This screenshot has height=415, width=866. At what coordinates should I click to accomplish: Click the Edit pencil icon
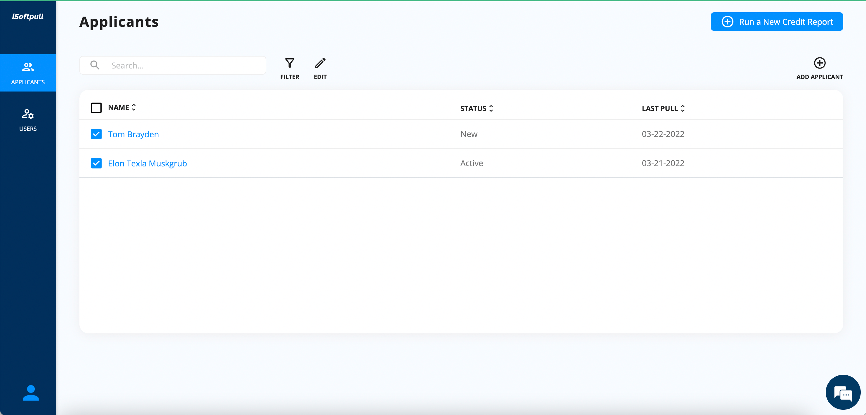[320, 63]
